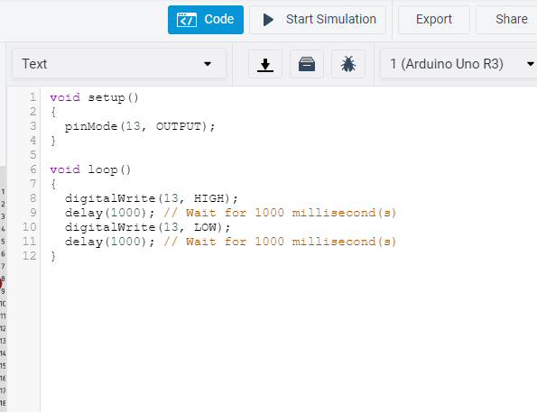
Task: Click the closing brace on line 12
Action: click(53, 256)
